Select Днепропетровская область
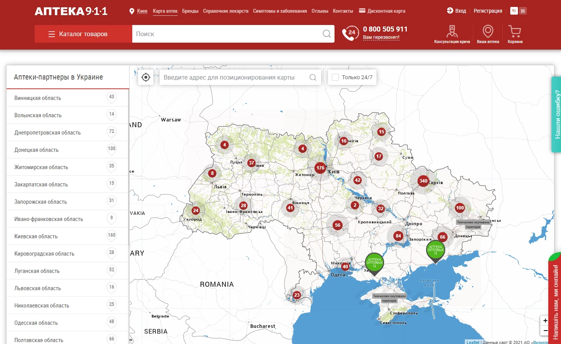Image resolution: width=561 pixels, height=344 pixels. tap(67, 133)
